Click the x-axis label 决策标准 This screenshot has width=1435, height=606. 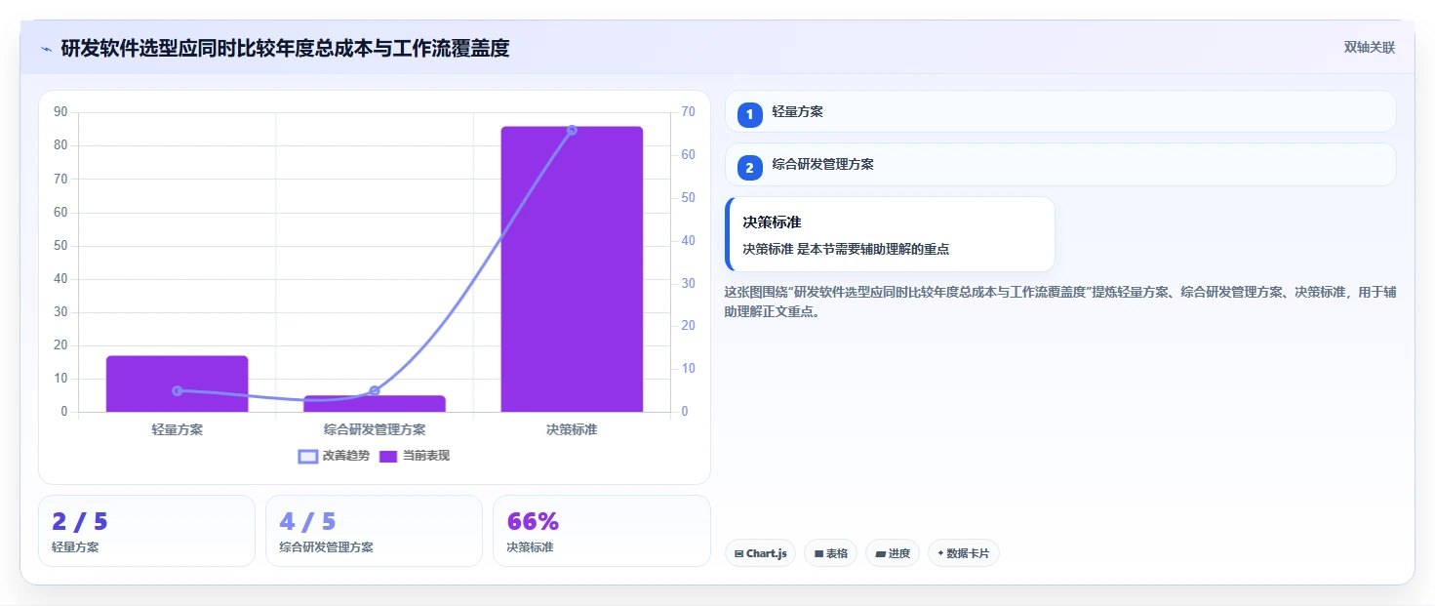click(572, 429)
